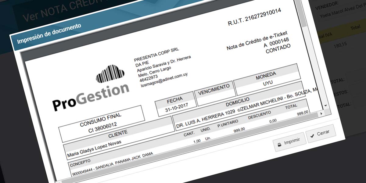Click address 'Aparicio Saravia y Dr. Herrera'

(x=164, y=63)
